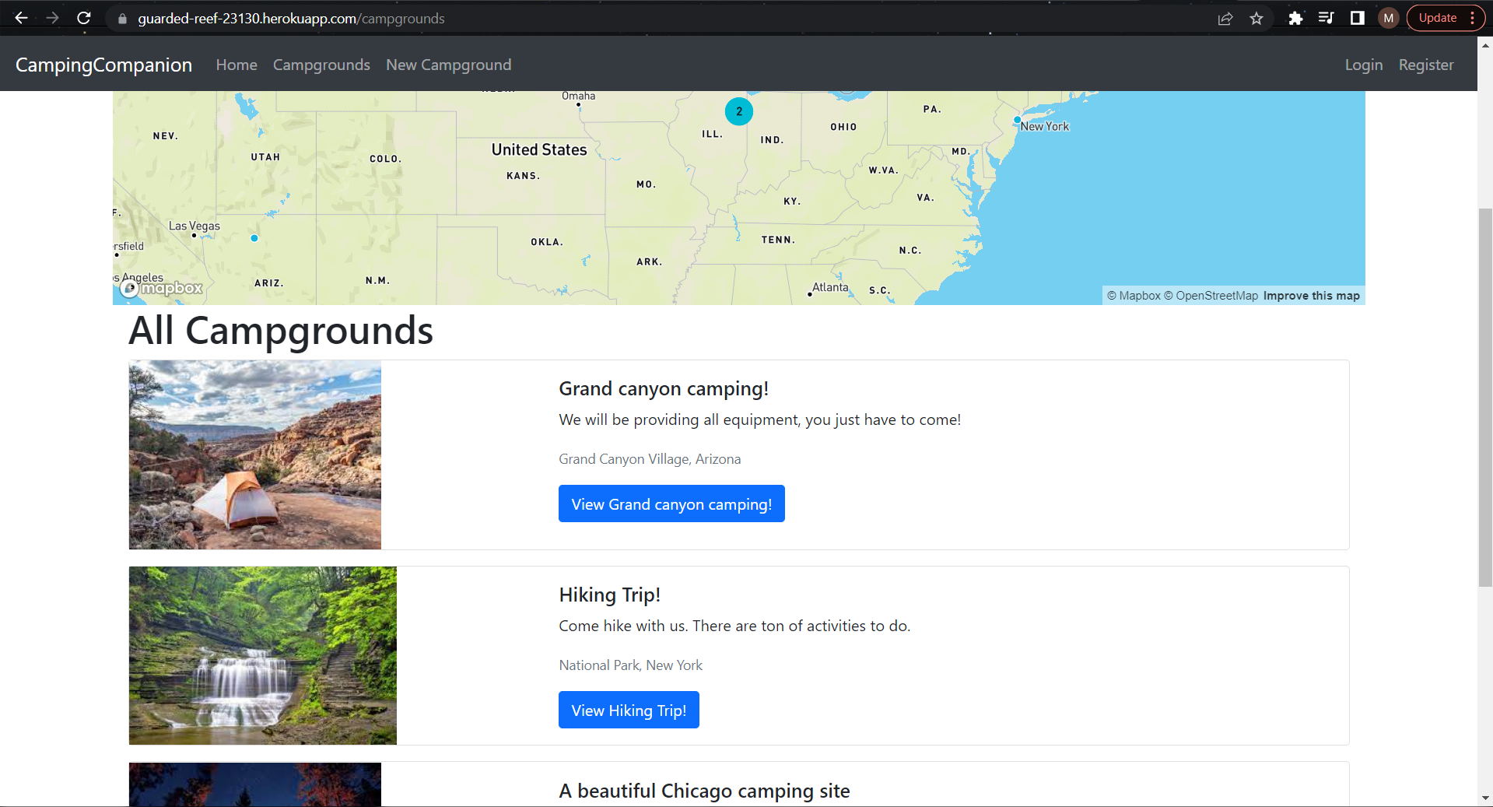The image size is (1493, 807).
Task: Open the browser extensions puzzle icon
Action: (x=1295, y=18)
